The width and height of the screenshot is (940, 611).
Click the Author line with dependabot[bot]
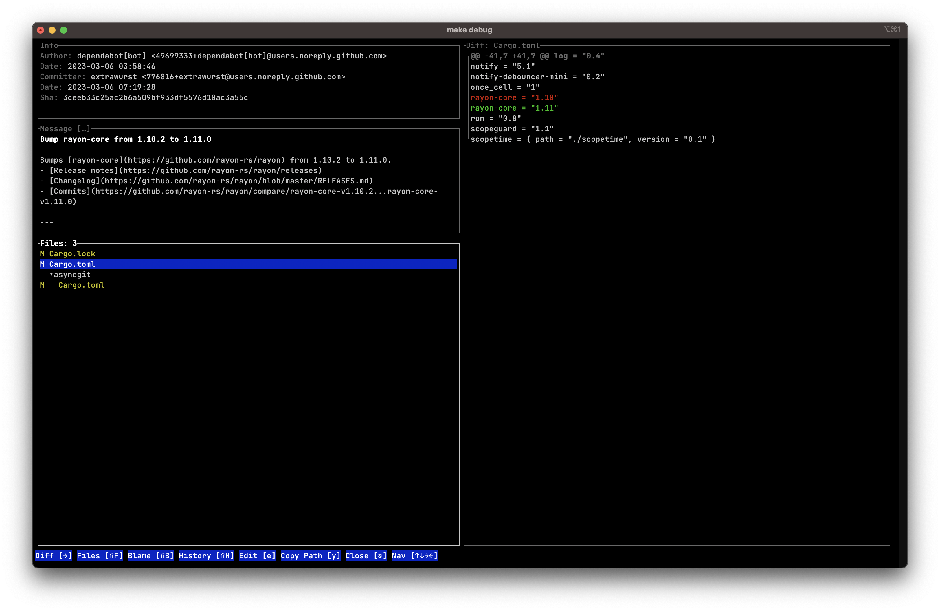(213, 56)
